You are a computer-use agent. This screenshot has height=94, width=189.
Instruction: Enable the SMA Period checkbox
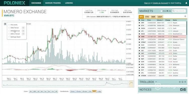9,28
